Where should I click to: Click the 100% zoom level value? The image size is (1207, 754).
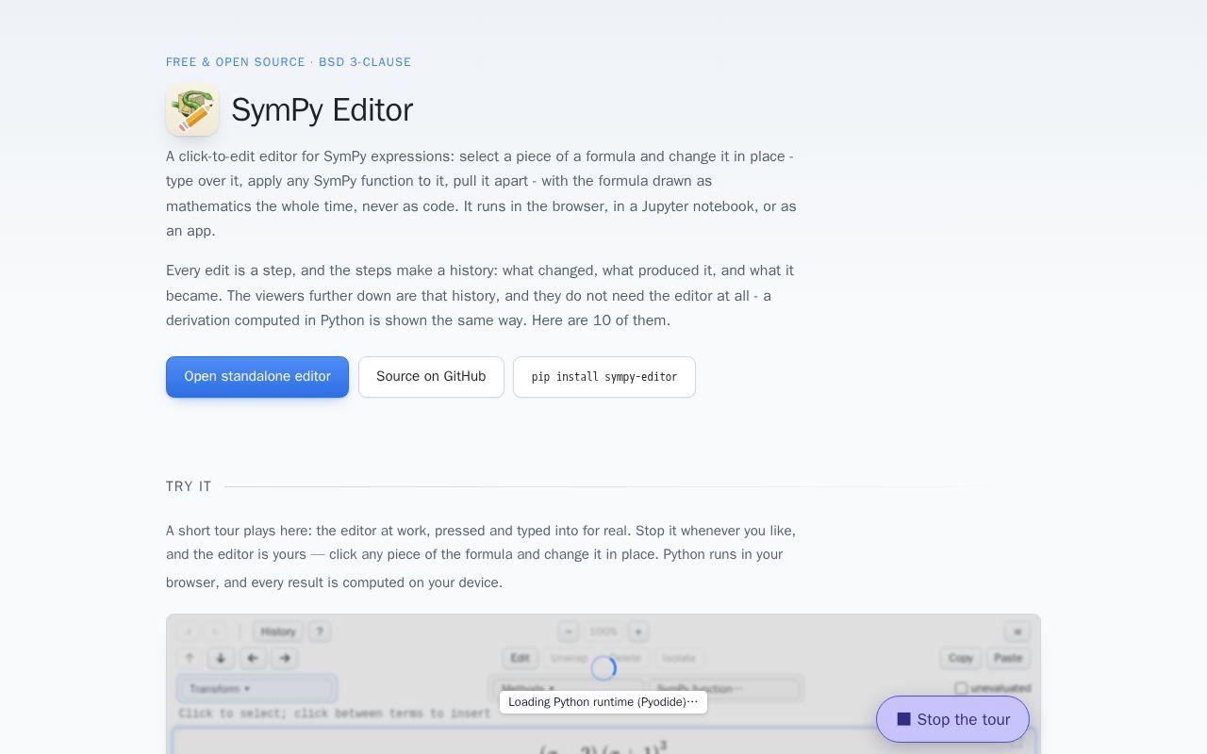(603, 631)
